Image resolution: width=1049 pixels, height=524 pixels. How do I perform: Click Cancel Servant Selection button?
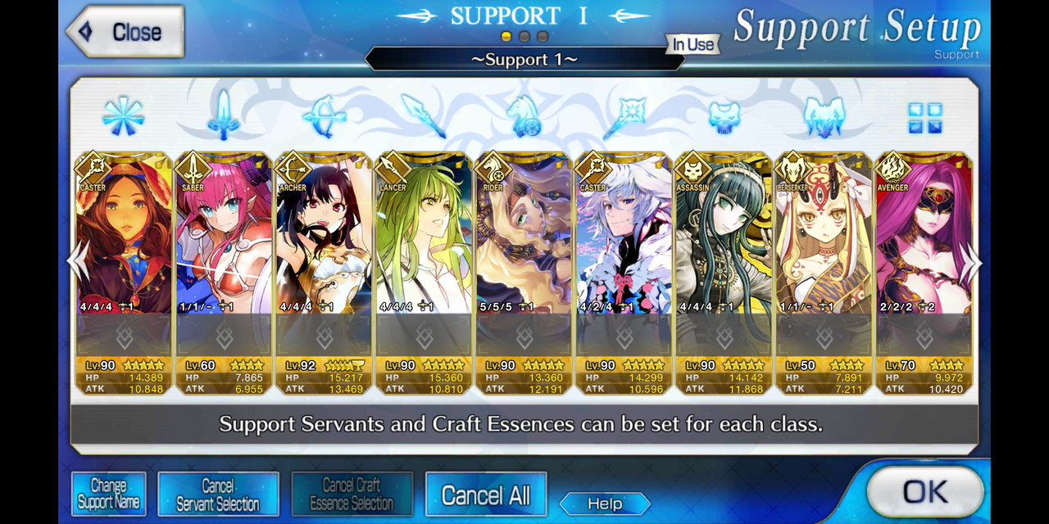coord(218,495)
